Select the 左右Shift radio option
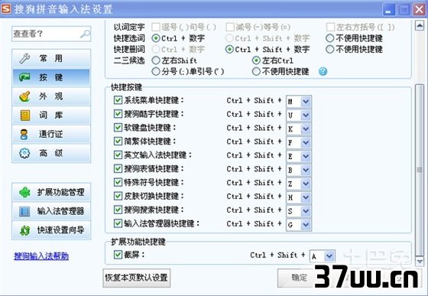Image resolution: width=428 pixels, height=296 pixels. point(156,60)
